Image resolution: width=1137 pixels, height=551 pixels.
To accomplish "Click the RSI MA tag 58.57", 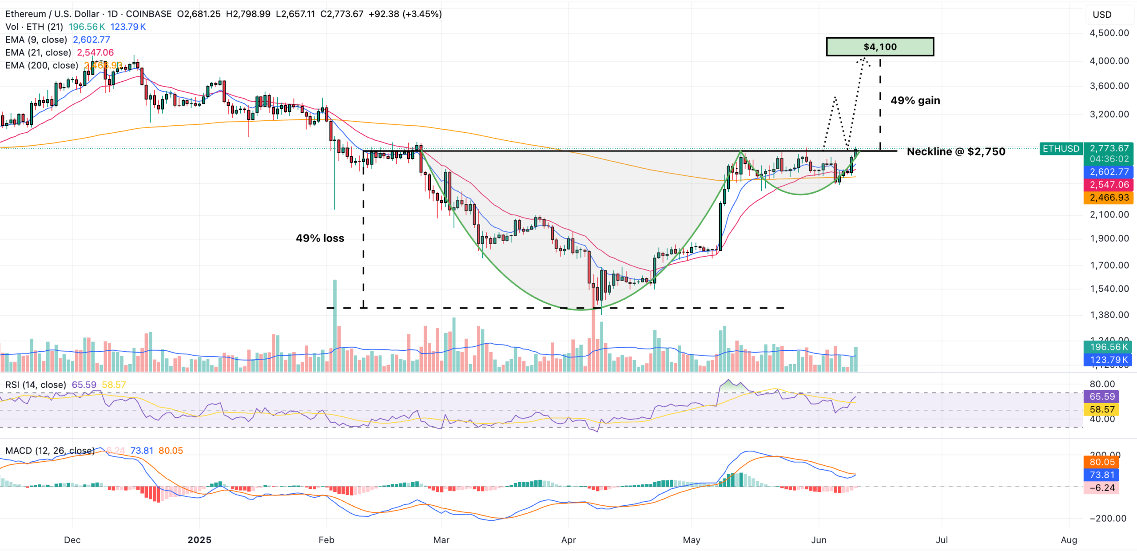I will click(1102, 409).
